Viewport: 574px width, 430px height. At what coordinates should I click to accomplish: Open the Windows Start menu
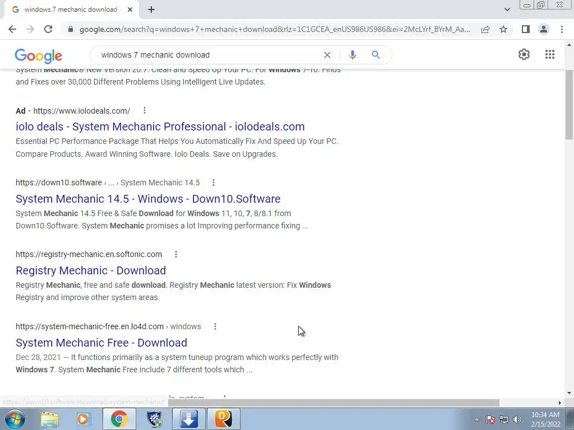(x=15, y=419)
